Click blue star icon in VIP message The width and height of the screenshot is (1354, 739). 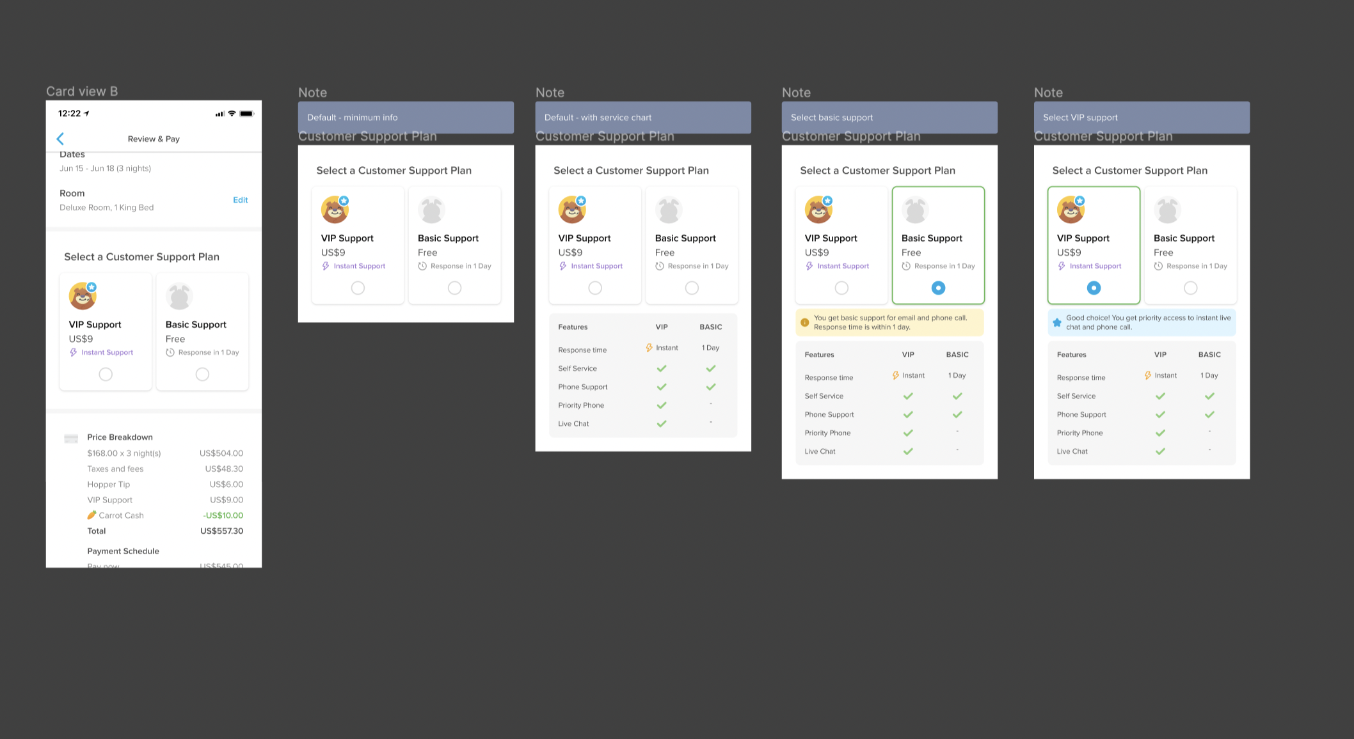coord(1057,322)
